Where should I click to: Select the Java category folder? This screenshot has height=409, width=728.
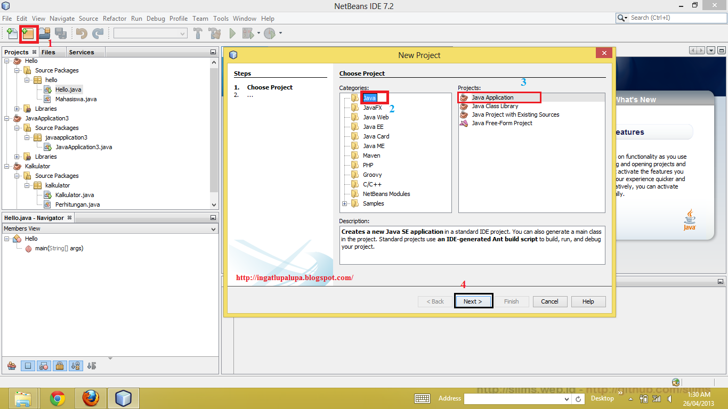[369, 98]
